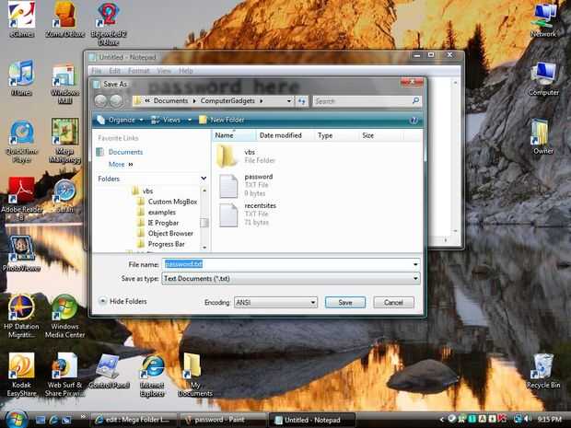This screenshot has width=571, height=428.
Task: Select Custom MsgBox folder in tree
Action: tap(168, 202)
